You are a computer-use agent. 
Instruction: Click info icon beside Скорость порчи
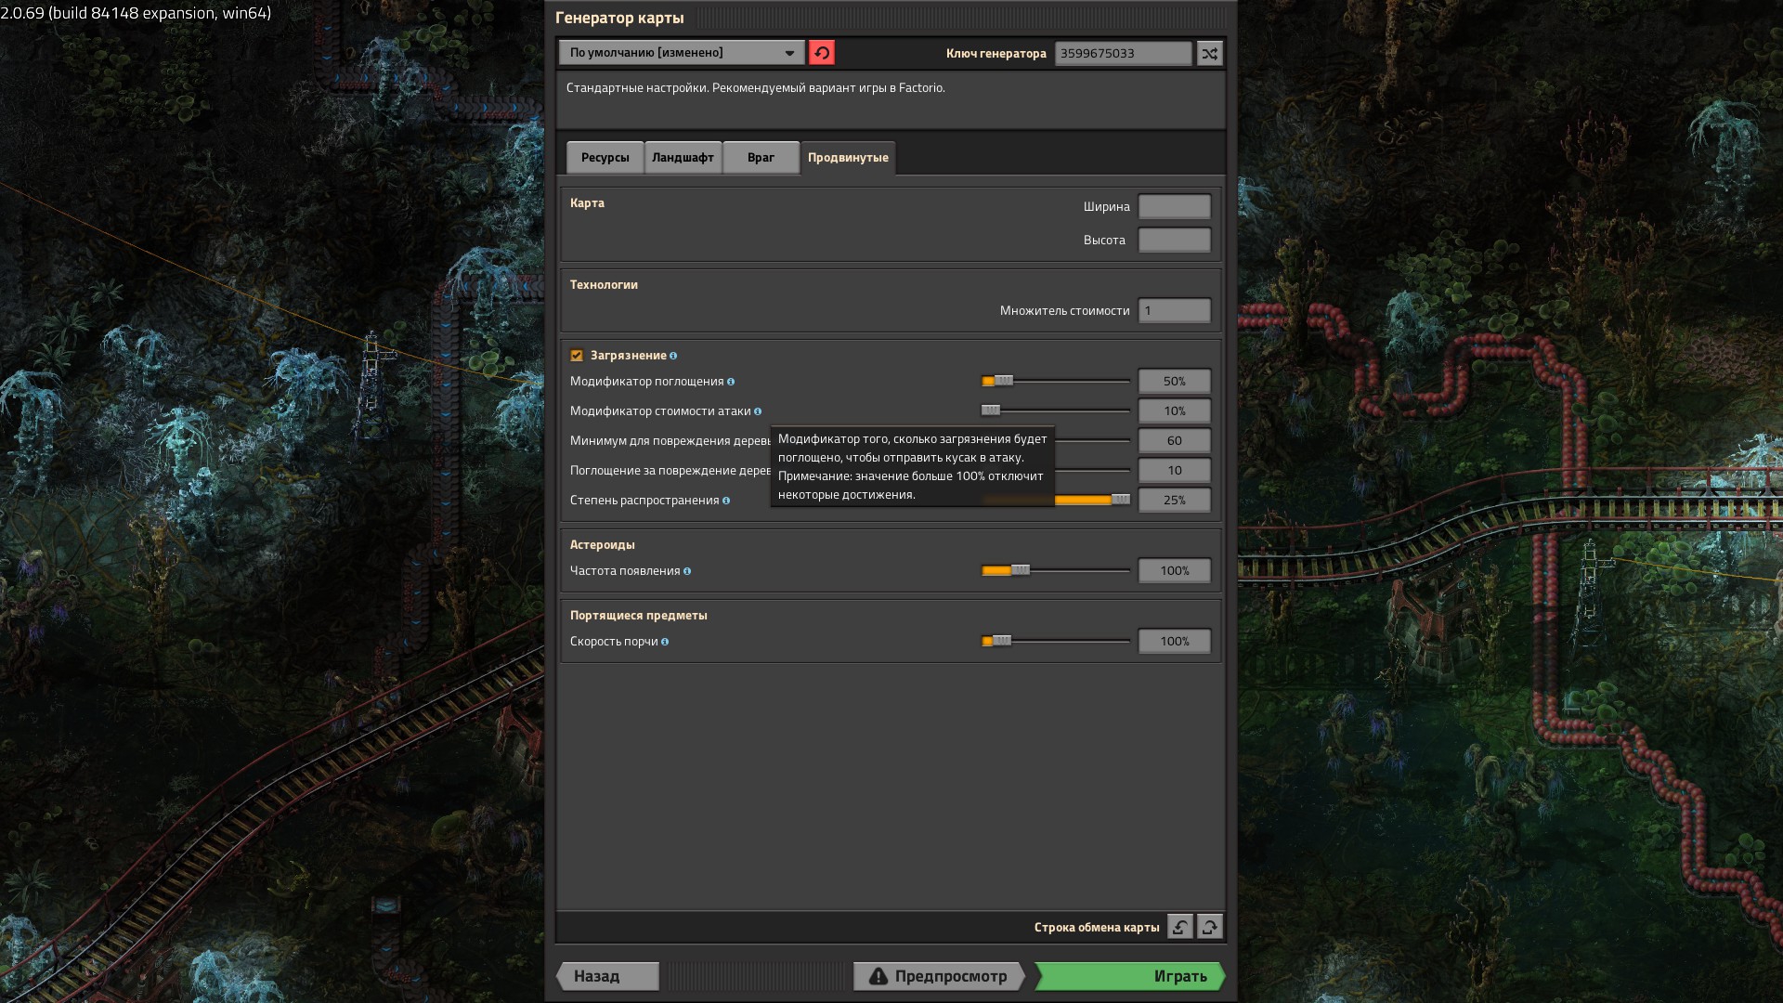click(665, 642)
